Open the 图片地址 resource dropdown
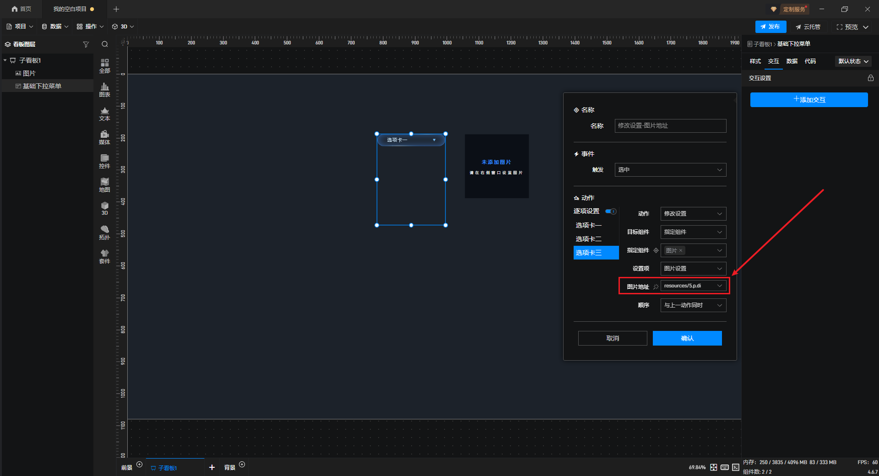Image resolution: width=879 pixels, height=476 pixels. coord(693,286)
